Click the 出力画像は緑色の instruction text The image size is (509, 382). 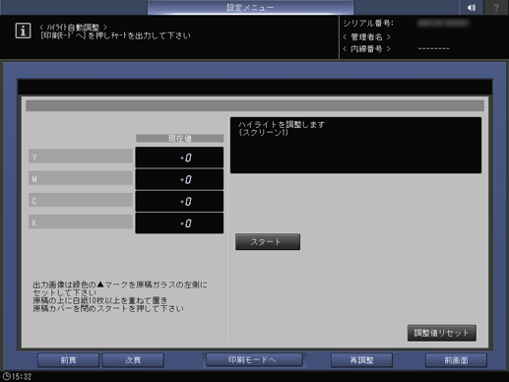[120, 296]
